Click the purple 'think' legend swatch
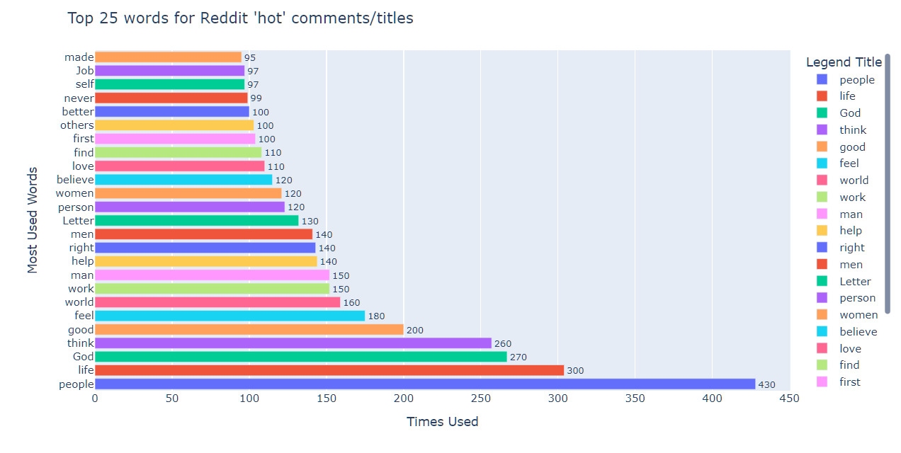The image size is (901, 453). point(822,130)
